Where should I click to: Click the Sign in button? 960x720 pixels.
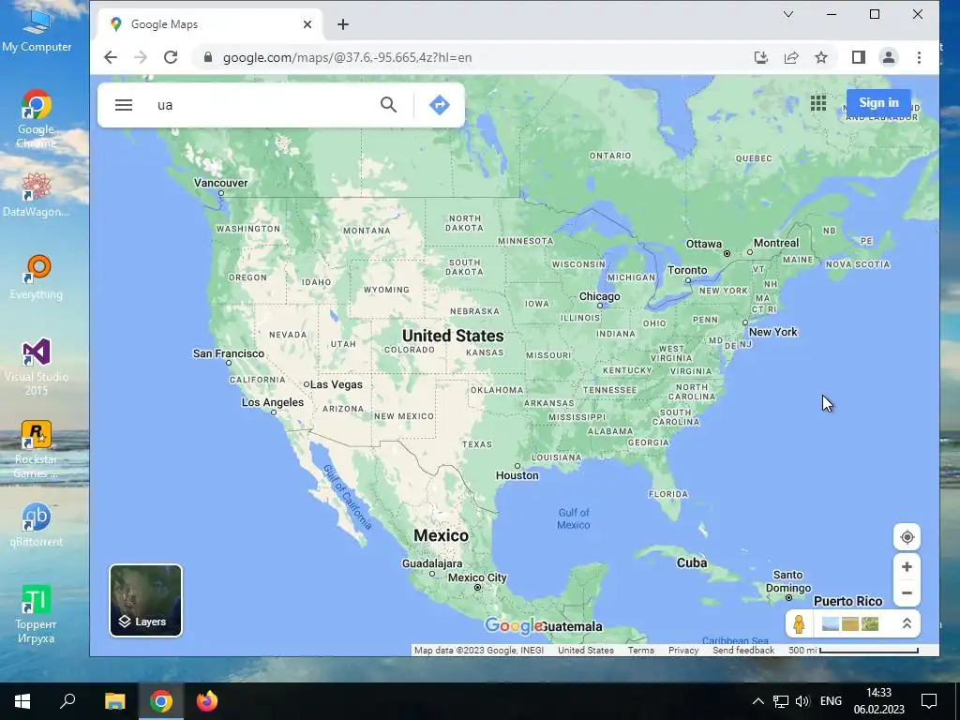(878, 103)
